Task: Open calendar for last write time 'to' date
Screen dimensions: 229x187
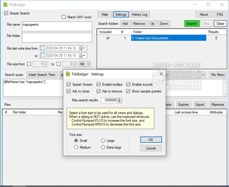Action: point(82,55)
